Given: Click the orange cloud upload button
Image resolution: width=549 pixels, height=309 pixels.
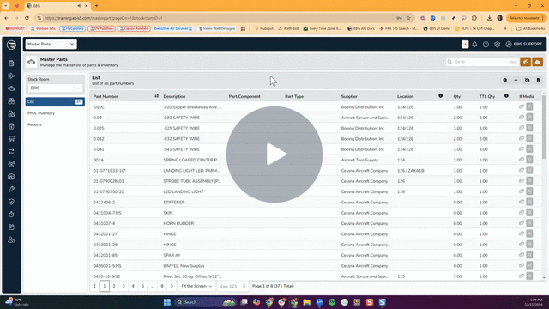Looking at the screenshot, I should pos(538,62).
